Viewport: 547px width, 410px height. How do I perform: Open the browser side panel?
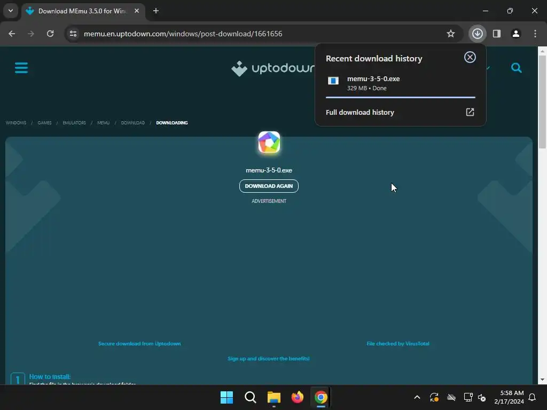(497, 34)
